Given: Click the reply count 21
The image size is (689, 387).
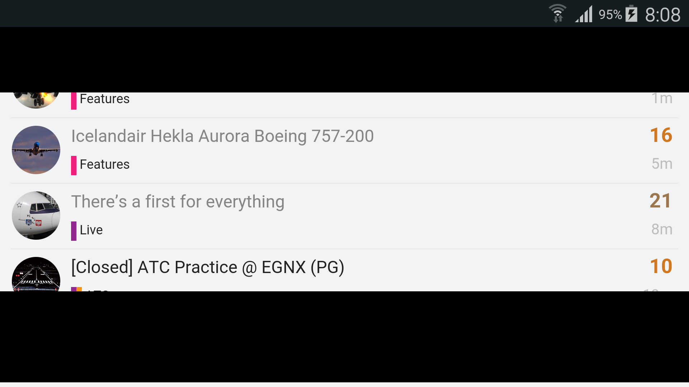Looking at the screenshot, I should tap(660, 201).
